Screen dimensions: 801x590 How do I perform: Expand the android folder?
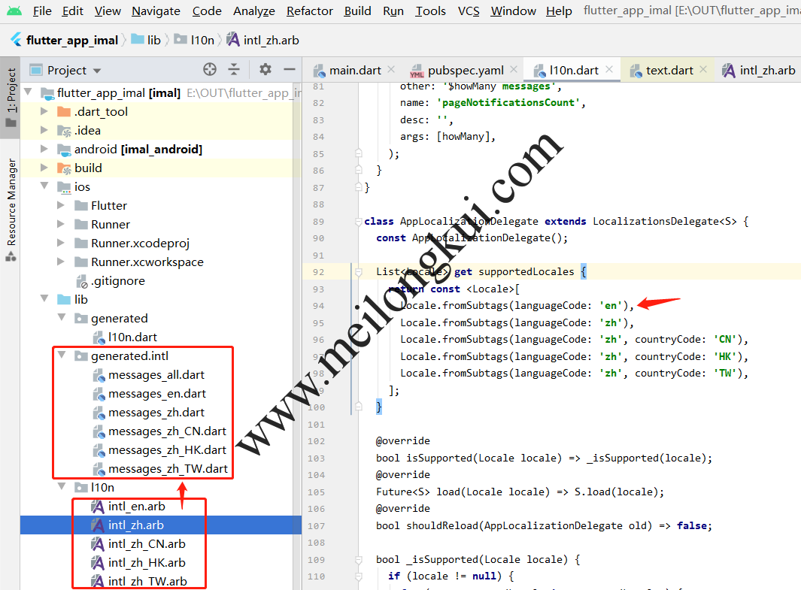pyautogui.click(x=44, y=149)
